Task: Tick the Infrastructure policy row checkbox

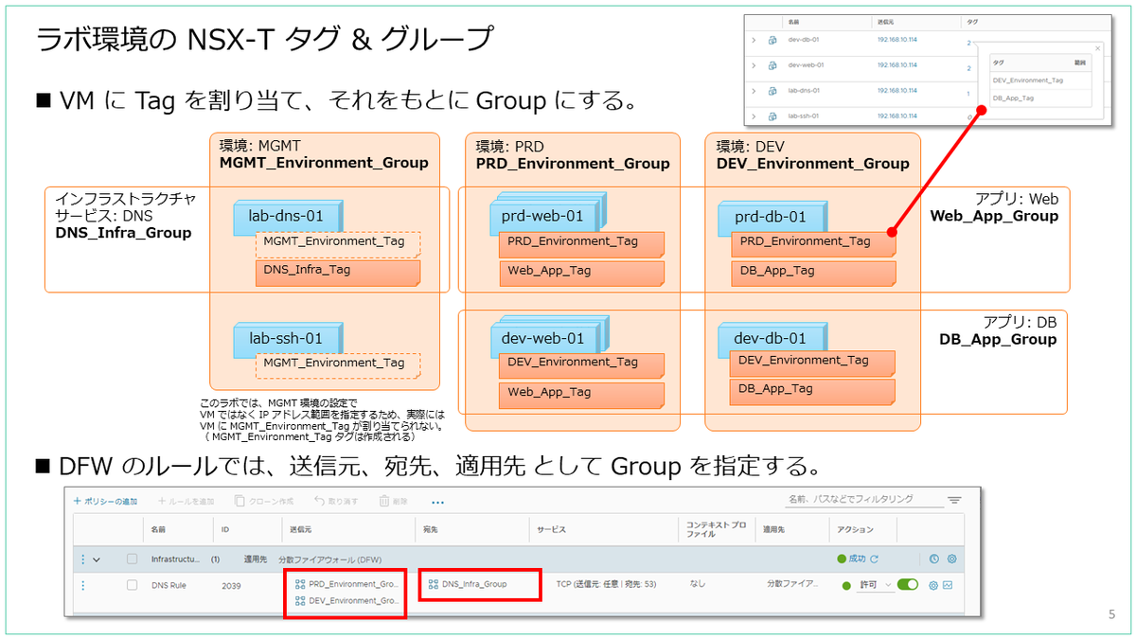Action: [133, 559]
